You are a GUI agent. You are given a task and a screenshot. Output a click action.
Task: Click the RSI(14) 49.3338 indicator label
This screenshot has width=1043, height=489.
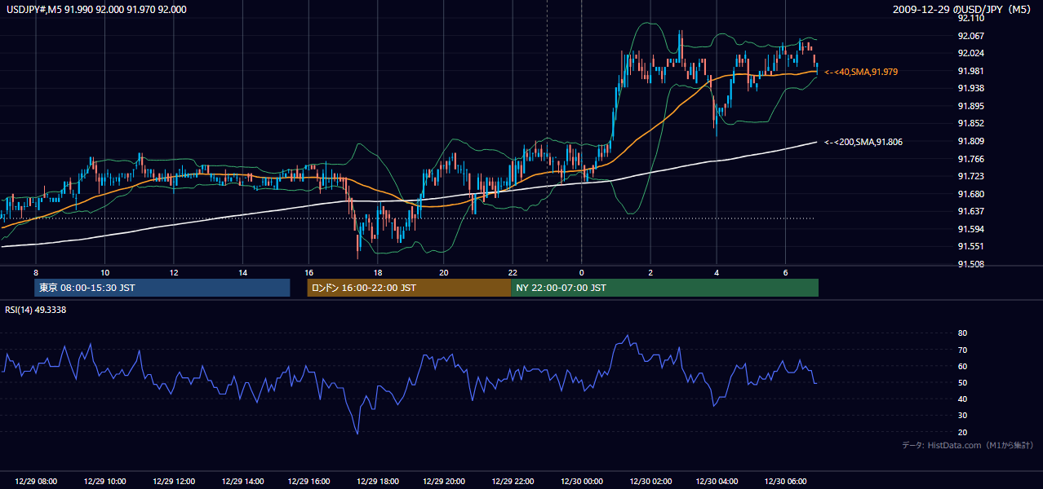coord(35,309)
